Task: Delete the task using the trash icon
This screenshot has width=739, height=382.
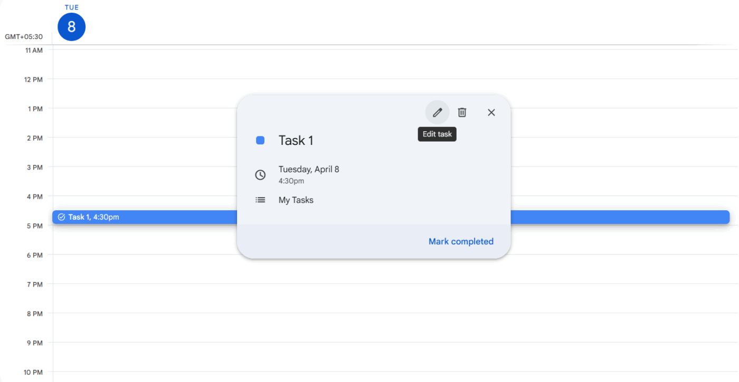Action: (462, 112)
